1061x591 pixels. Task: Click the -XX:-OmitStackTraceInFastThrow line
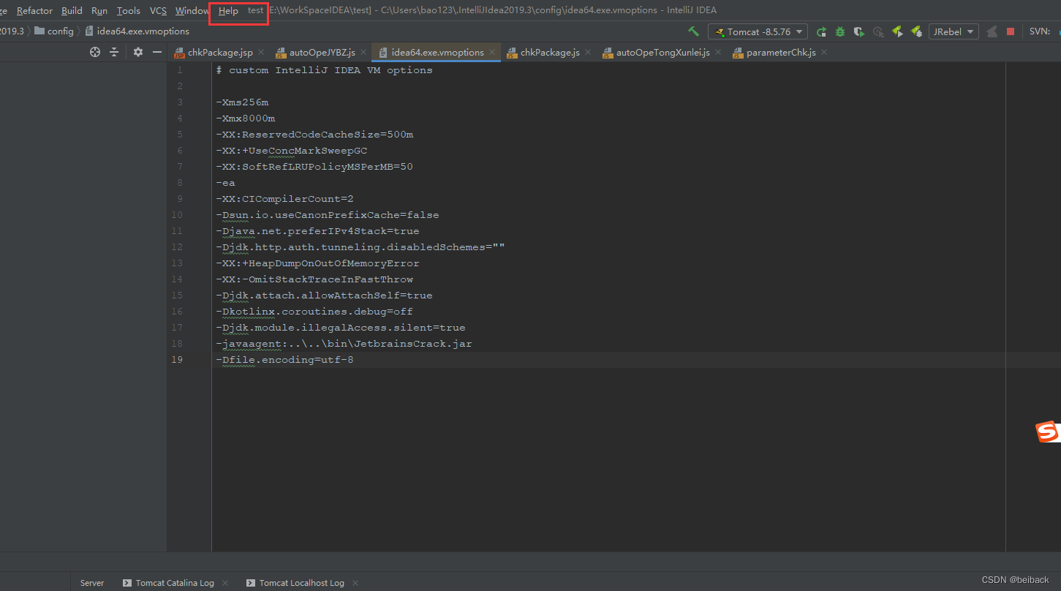314,279
